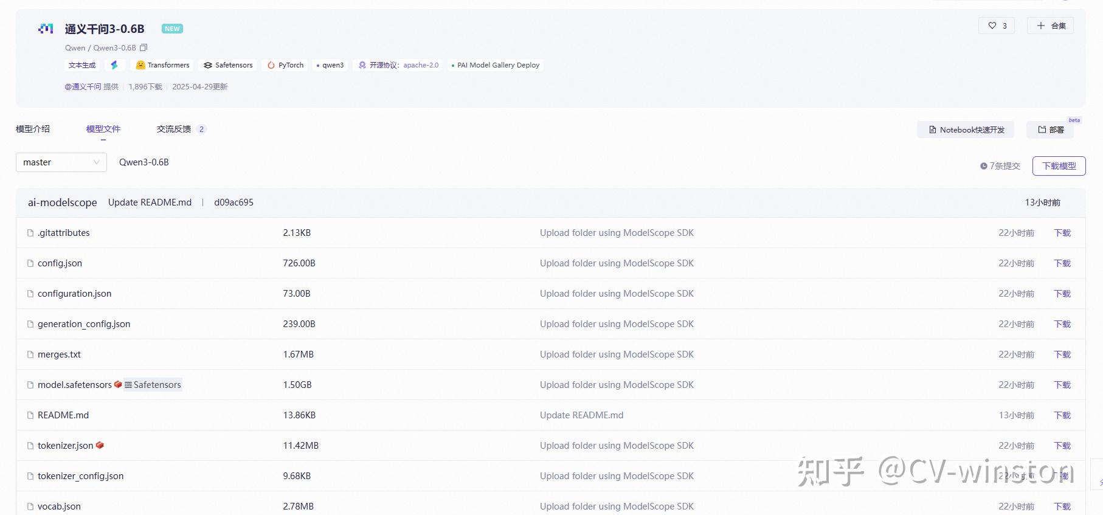Select the 模型文件 tab
This screenshot has width=1103, height=515.
tap(103, 129)
